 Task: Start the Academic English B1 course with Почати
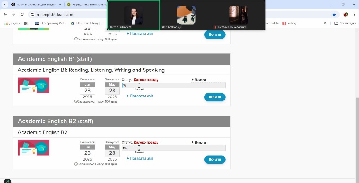(215, 97)
